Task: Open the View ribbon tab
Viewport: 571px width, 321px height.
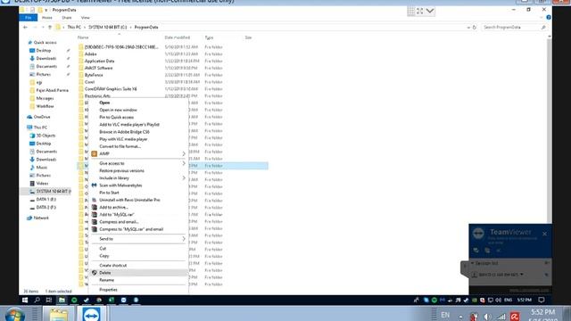Action: (x=86, y=18)
